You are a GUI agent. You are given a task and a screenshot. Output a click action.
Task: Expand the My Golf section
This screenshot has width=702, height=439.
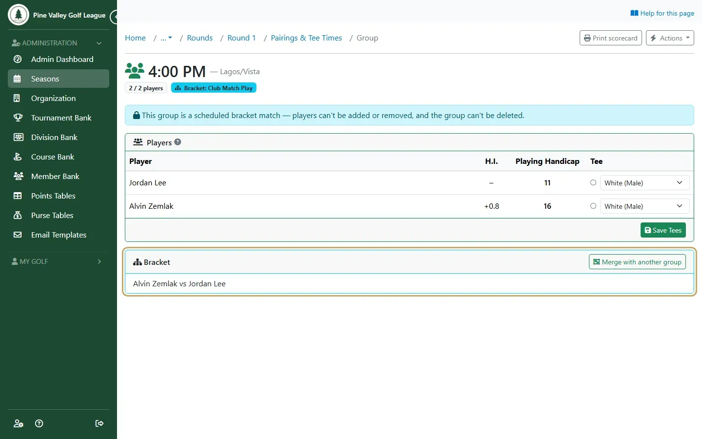pyautogui.click(x=99, y=261)
